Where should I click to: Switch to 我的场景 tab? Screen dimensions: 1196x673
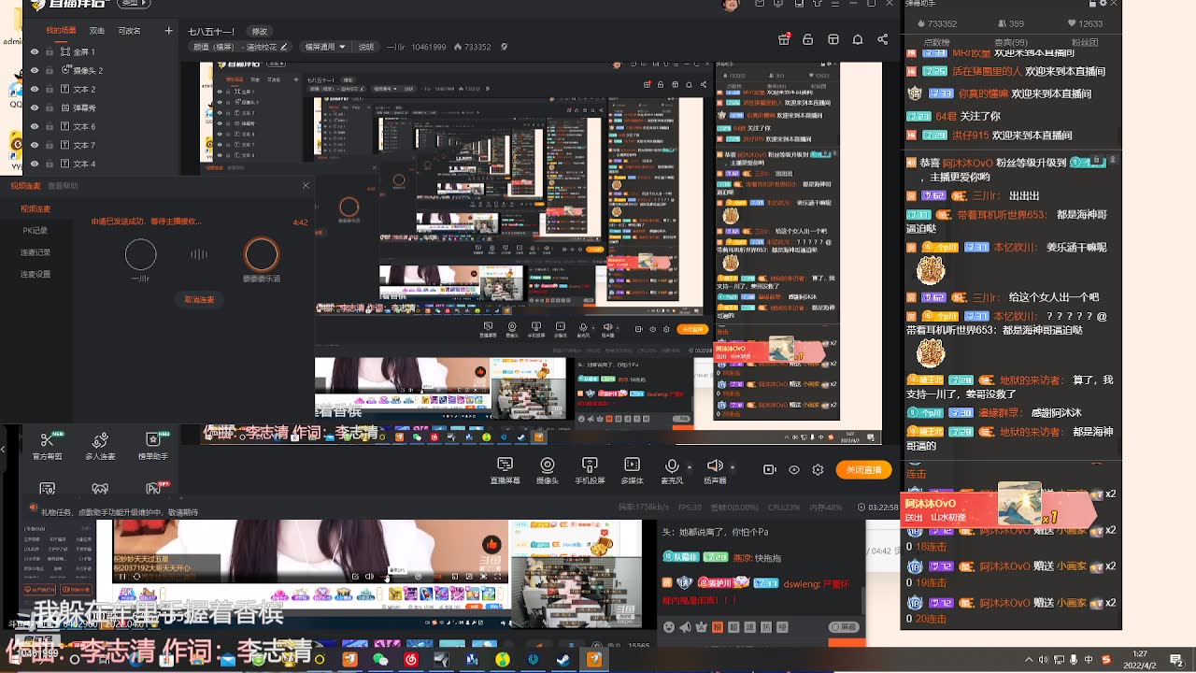point(62,31)
